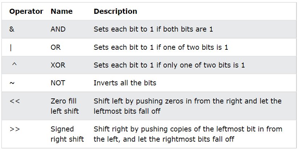Click the >> right shift symbol

pyautogui.click(x=15, y=129)
